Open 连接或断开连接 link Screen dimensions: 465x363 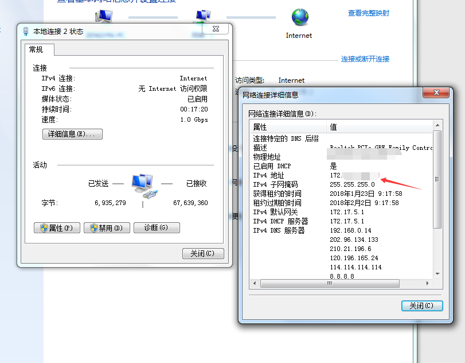point(365,59)
